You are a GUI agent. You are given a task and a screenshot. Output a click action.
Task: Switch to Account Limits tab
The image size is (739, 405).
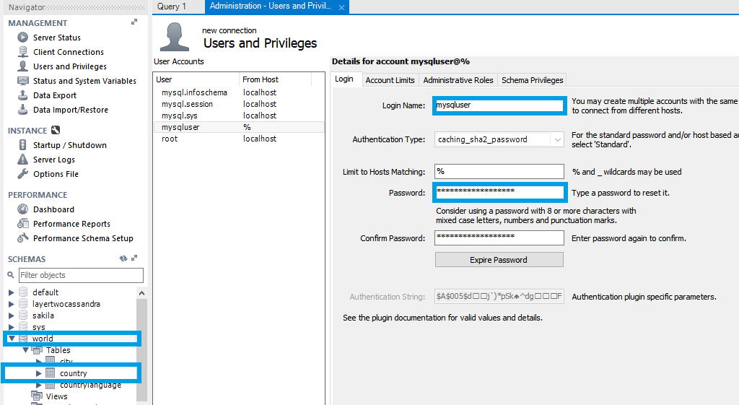(390, 80)
